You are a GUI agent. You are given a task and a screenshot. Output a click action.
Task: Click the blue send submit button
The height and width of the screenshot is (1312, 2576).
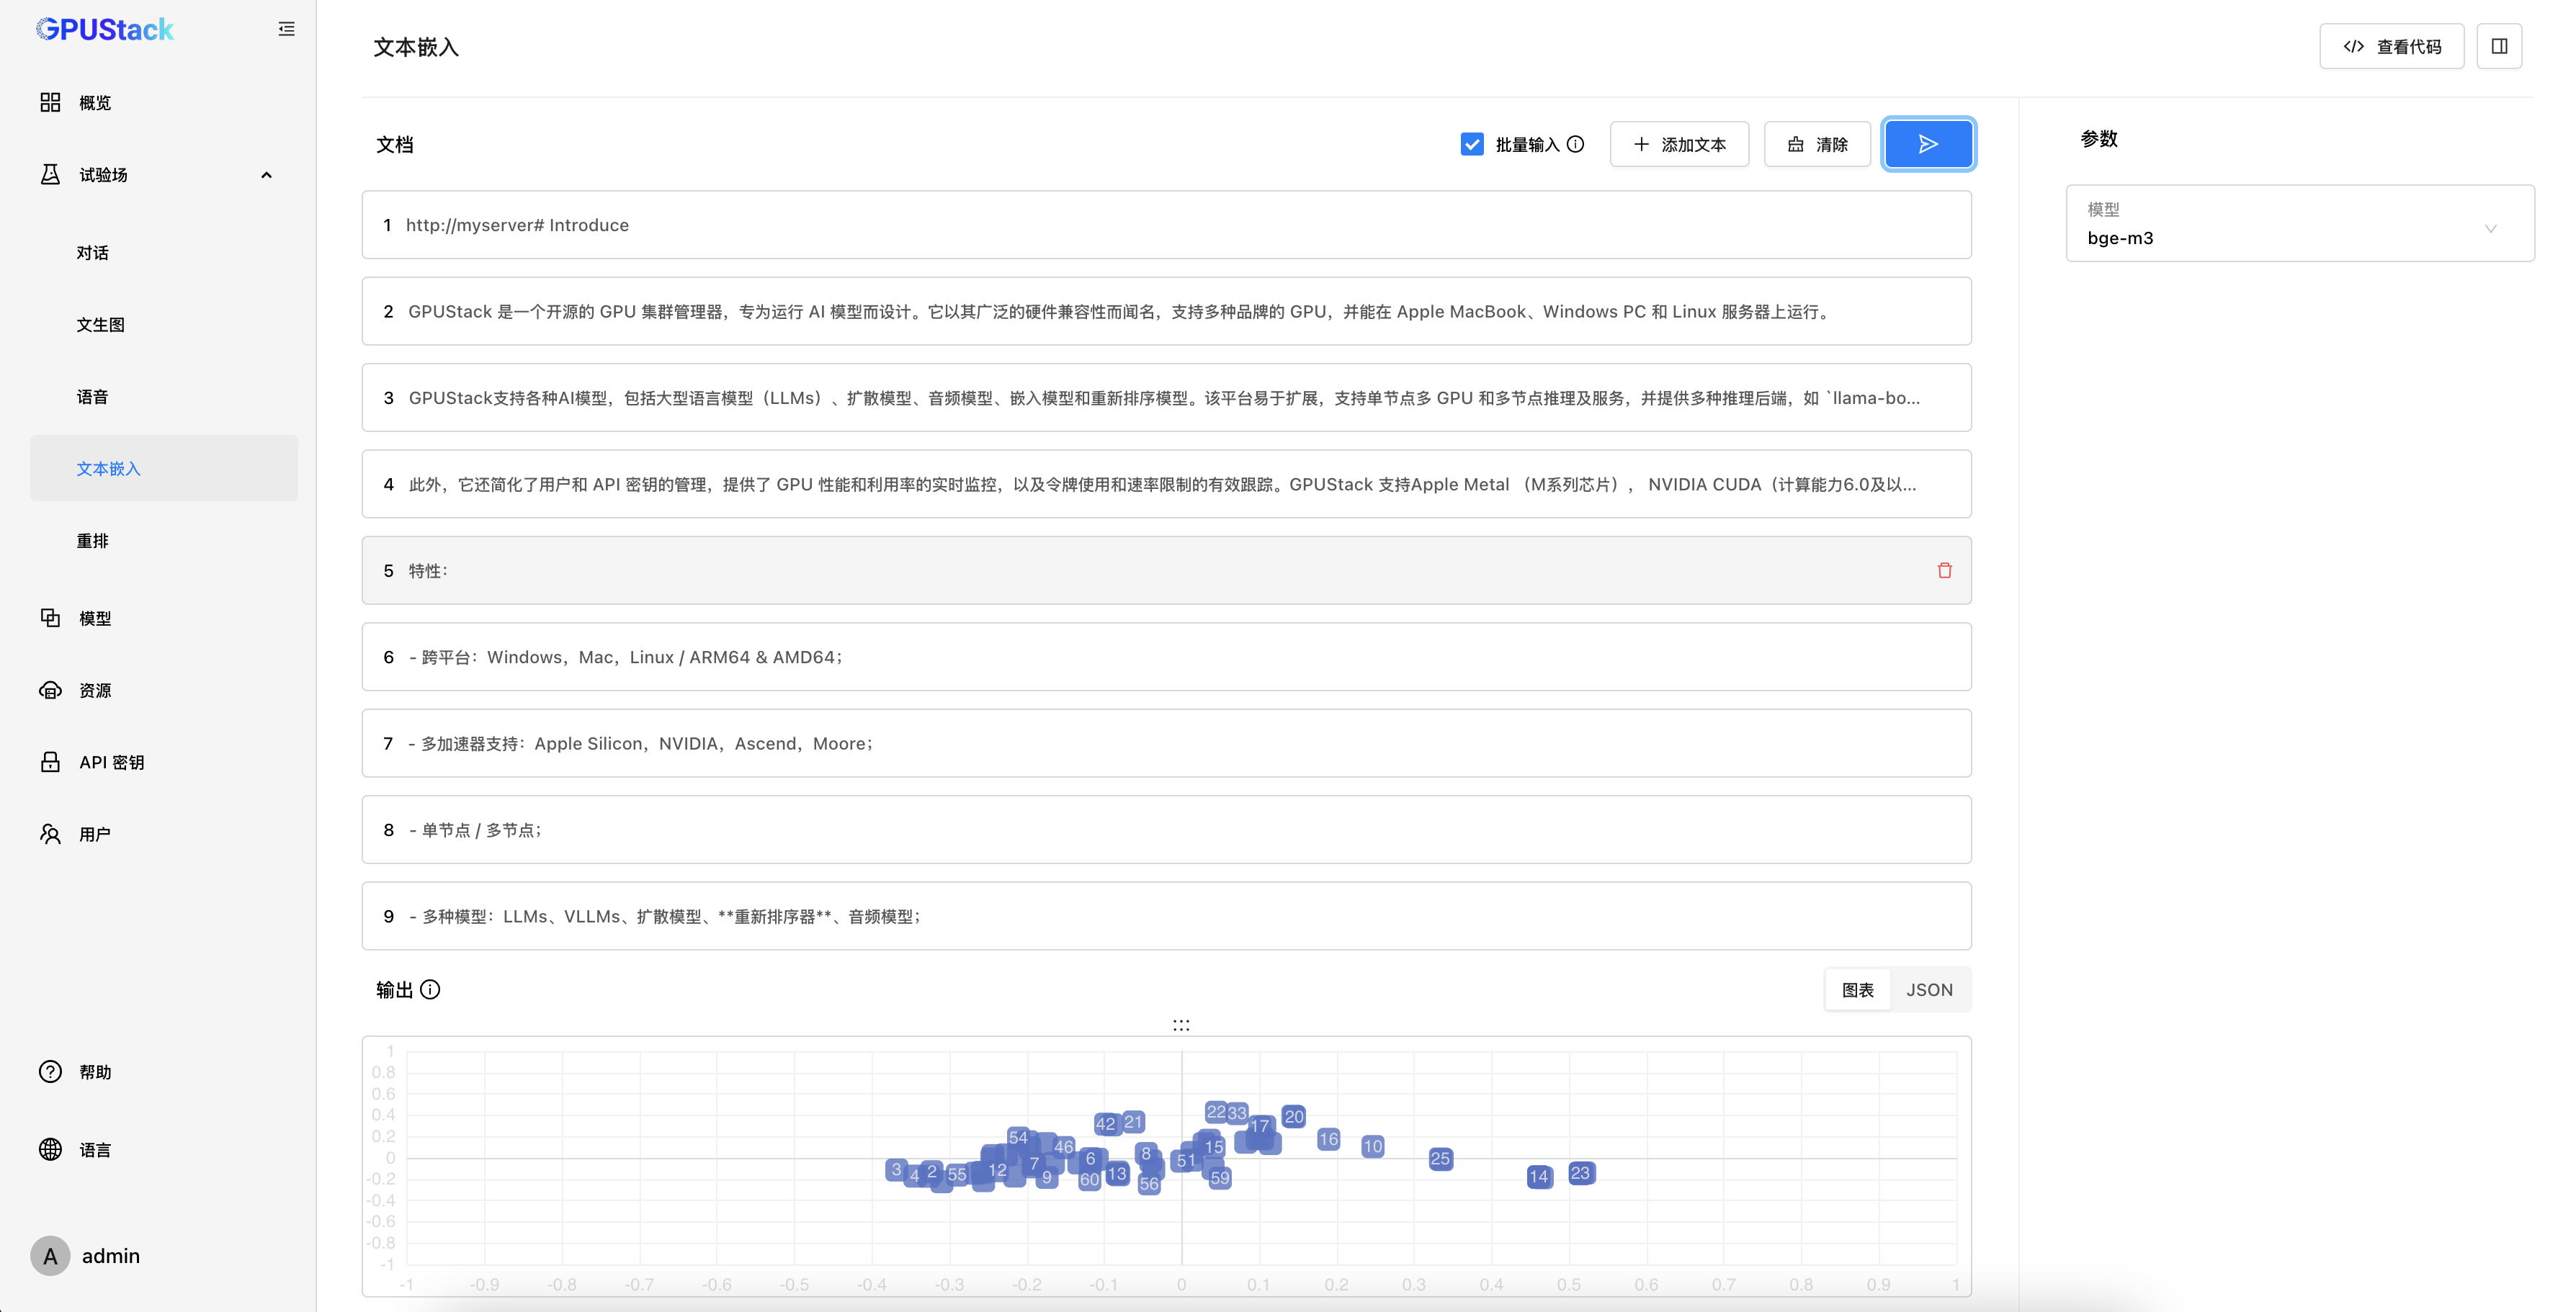pyautogui.click(x=1927, y=144)
